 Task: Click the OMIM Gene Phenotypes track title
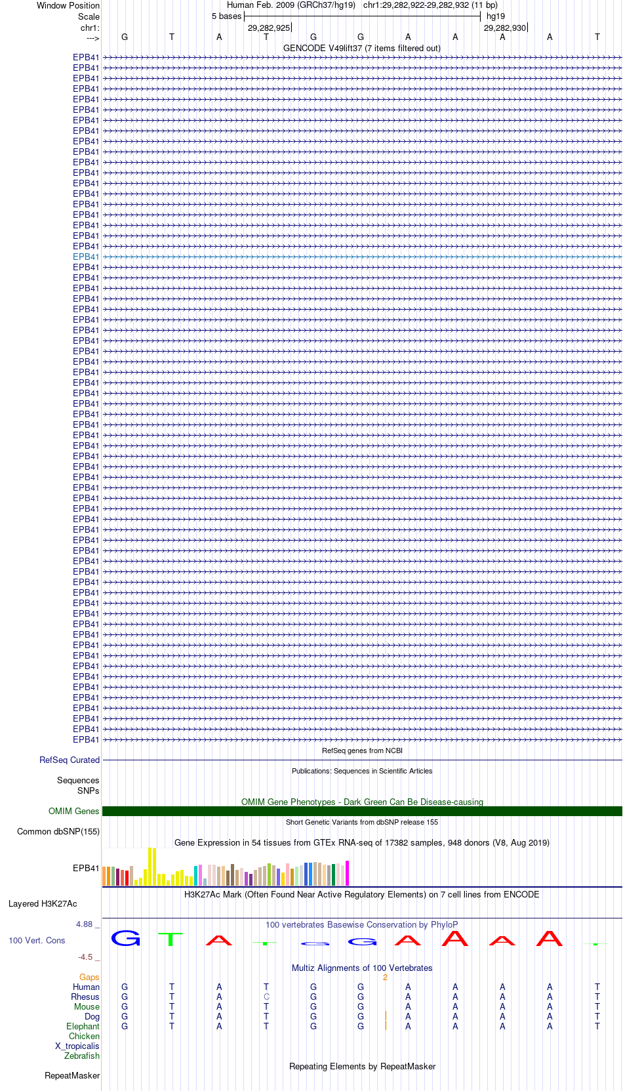(362, 802)
